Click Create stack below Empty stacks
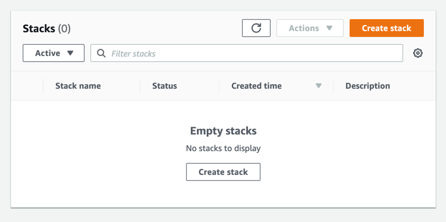This screenshot has width=446, height=222. pyautogui.click(x=223, y=172)
